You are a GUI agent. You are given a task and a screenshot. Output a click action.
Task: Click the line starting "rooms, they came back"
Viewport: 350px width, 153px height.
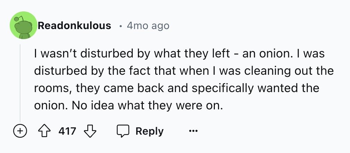click(176, 88)
